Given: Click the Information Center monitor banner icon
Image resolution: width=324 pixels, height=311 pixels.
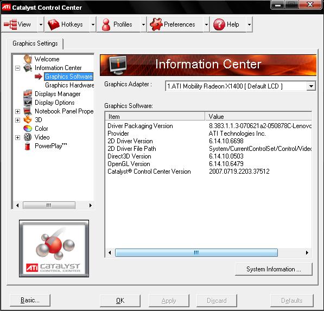Looking at the screenshot, I should coord(118,65).
